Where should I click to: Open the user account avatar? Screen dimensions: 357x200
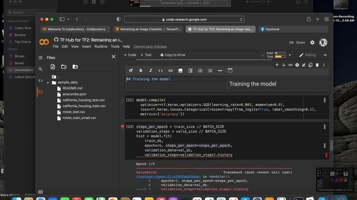(324, 42)
